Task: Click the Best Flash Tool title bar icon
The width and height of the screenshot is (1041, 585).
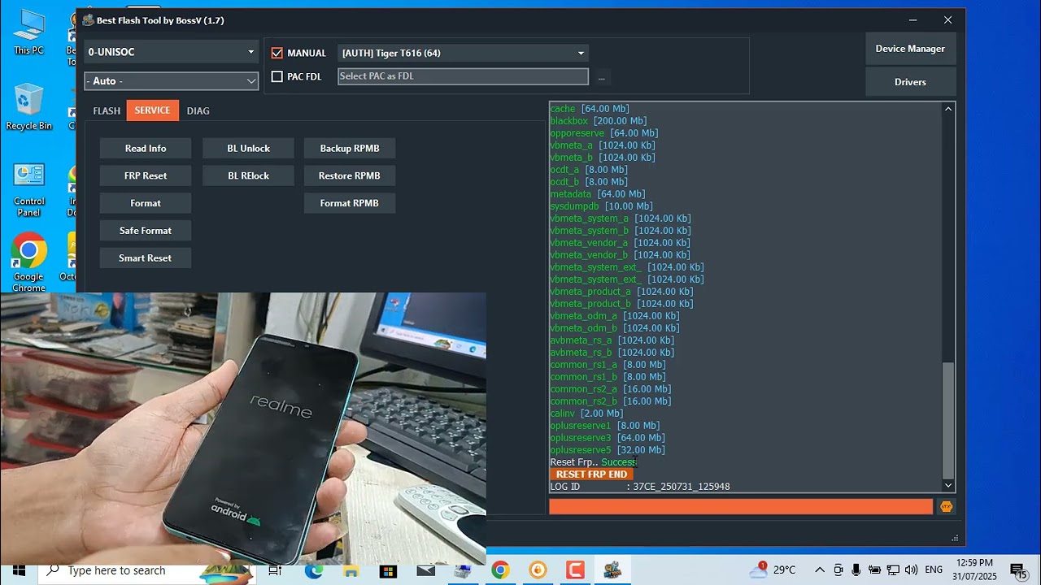Action: (88, 20)
